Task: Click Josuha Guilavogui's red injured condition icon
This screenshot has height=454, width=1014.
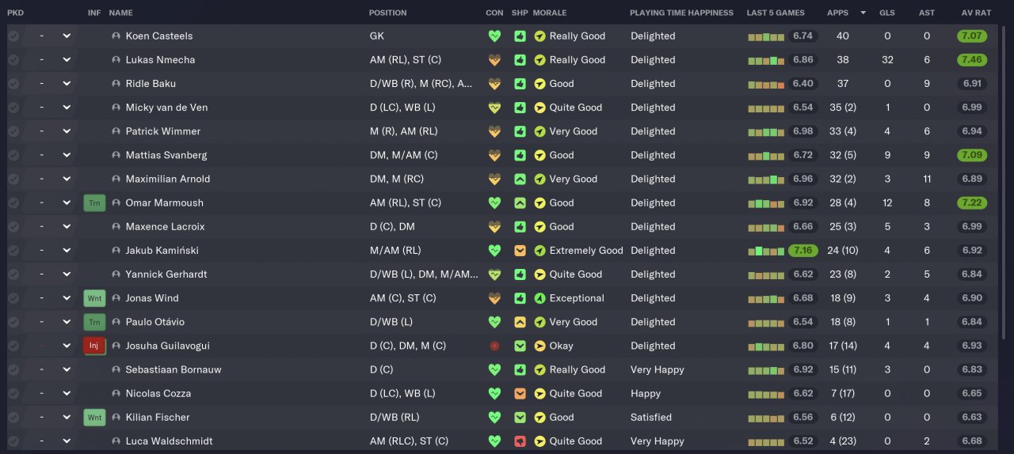Action: click(495, 346)
